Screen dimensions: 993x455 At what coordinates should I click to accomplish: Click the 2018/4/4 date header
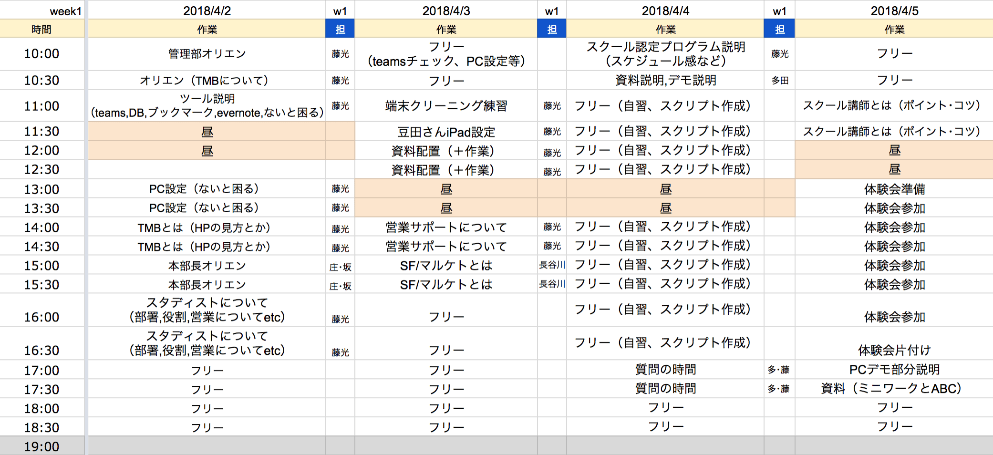pos(665,11)
